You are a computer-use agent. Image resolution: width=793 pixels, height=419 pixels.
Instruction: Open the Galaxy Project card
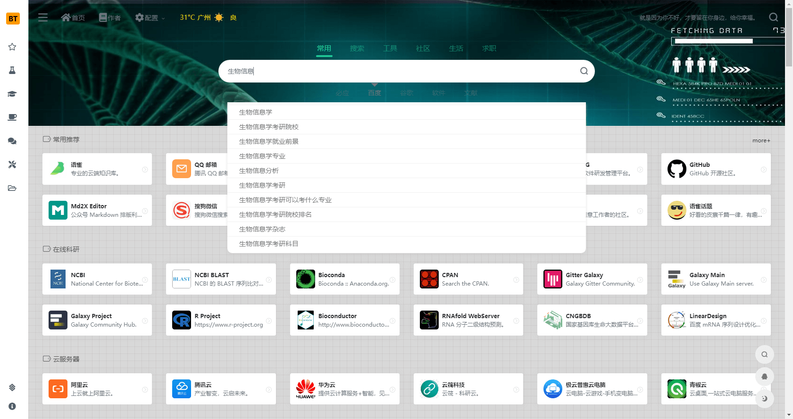click(97, 320)
